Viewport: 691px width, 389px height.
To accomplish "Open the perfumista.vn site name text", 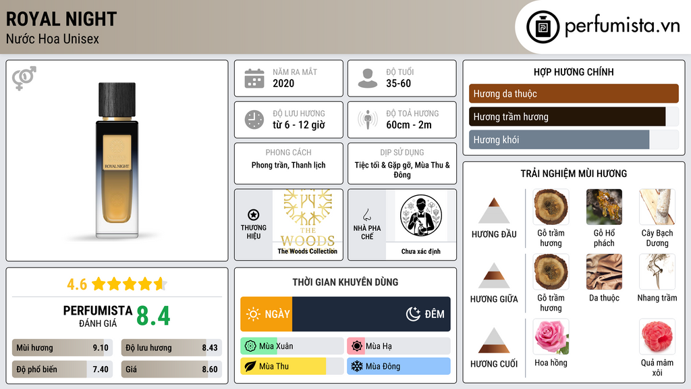I will (x=622, y=26).
